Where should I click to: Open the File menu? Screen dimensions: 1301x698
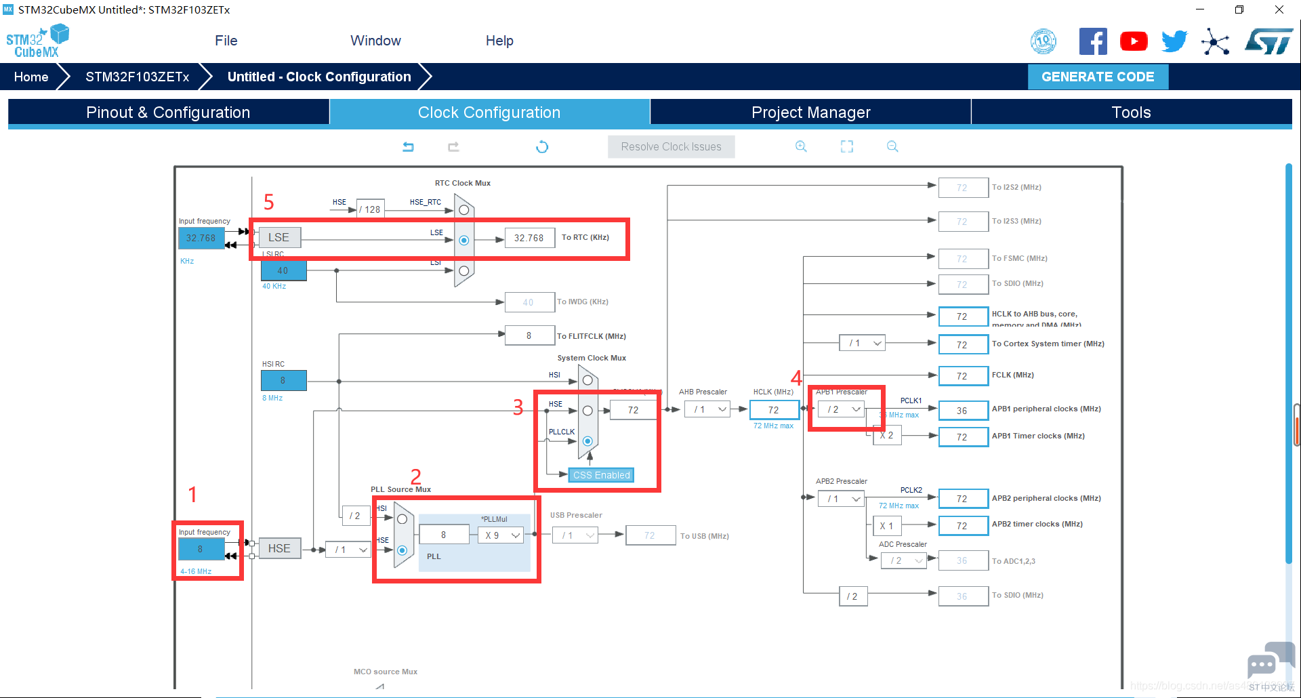(x=226, y=41)
